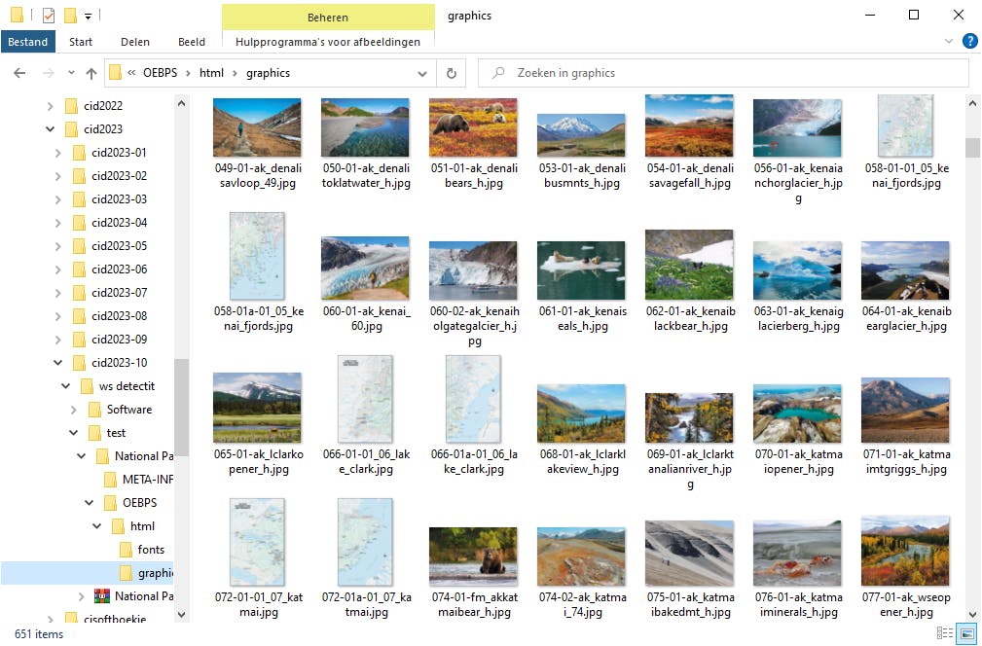Screen dimensions: 982x646
Task: Switch to large thumbnails view in status bar
Action: click(x=966, y=633)
